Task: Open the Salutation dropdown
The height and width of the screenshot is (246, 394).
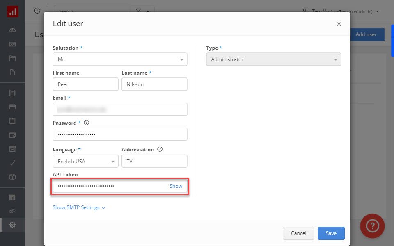Action: 120,59
